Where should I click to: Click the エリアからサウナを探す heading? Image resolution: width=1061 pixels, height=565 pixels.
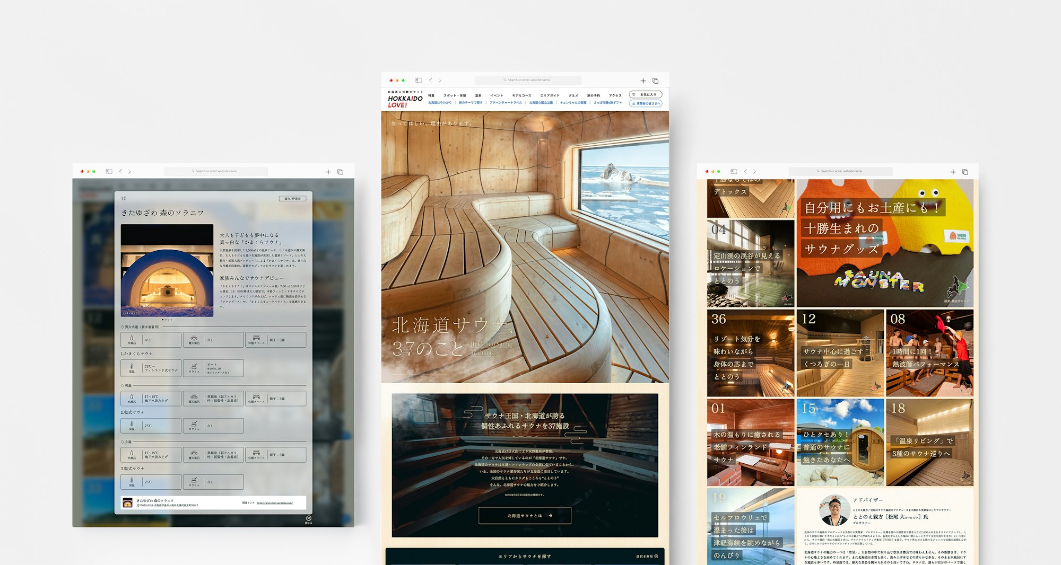[x=525, y=557]
